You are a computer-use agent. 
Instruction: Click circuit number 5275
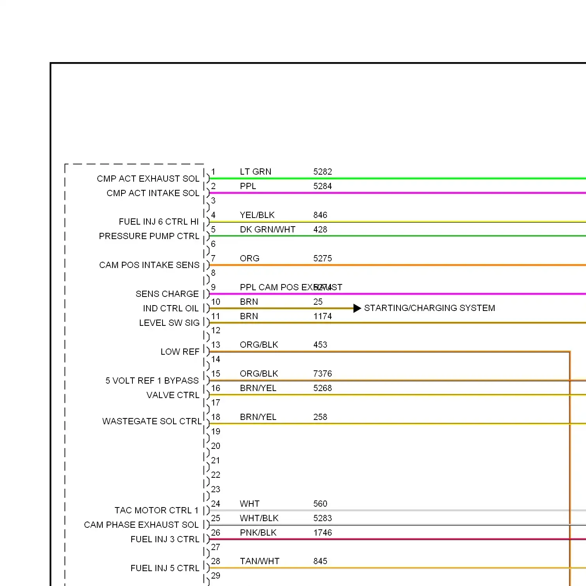(x=323, y=259)
